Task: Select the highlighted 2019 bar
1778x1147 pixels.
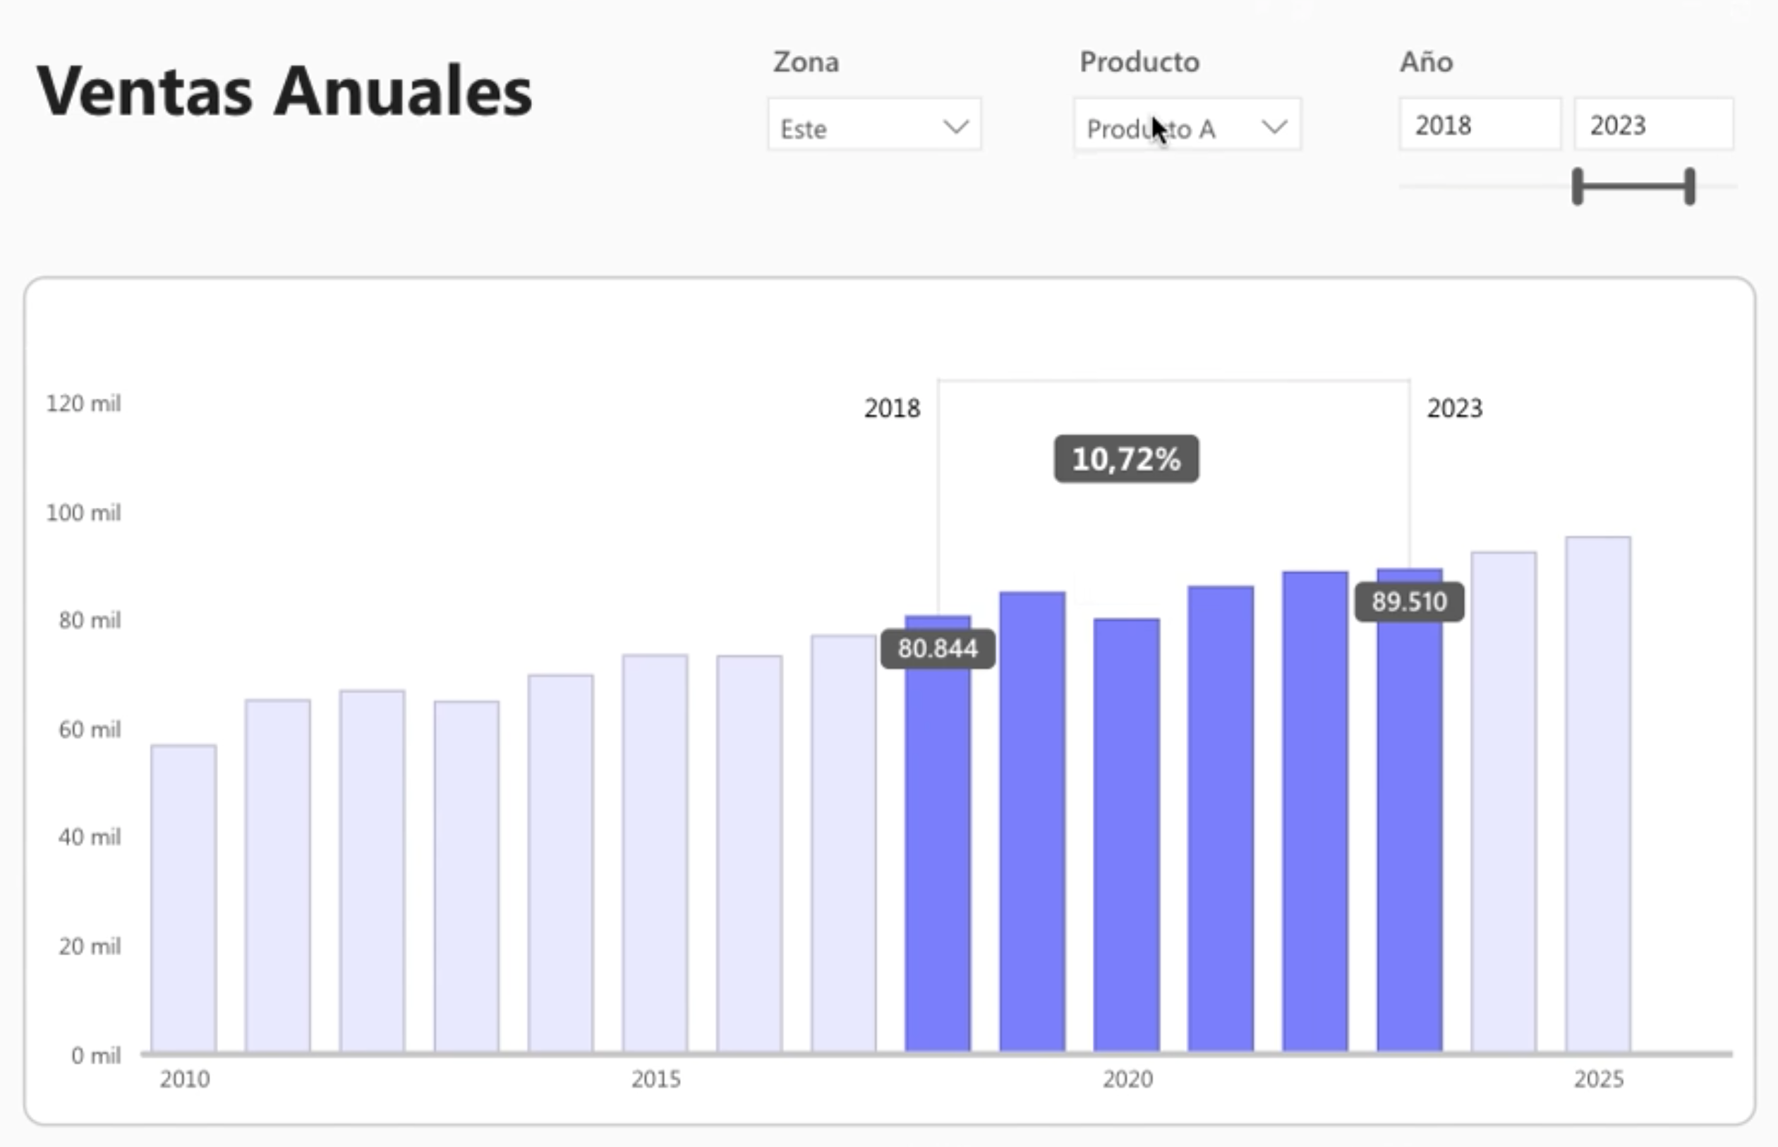Action: pos(1032,819)
